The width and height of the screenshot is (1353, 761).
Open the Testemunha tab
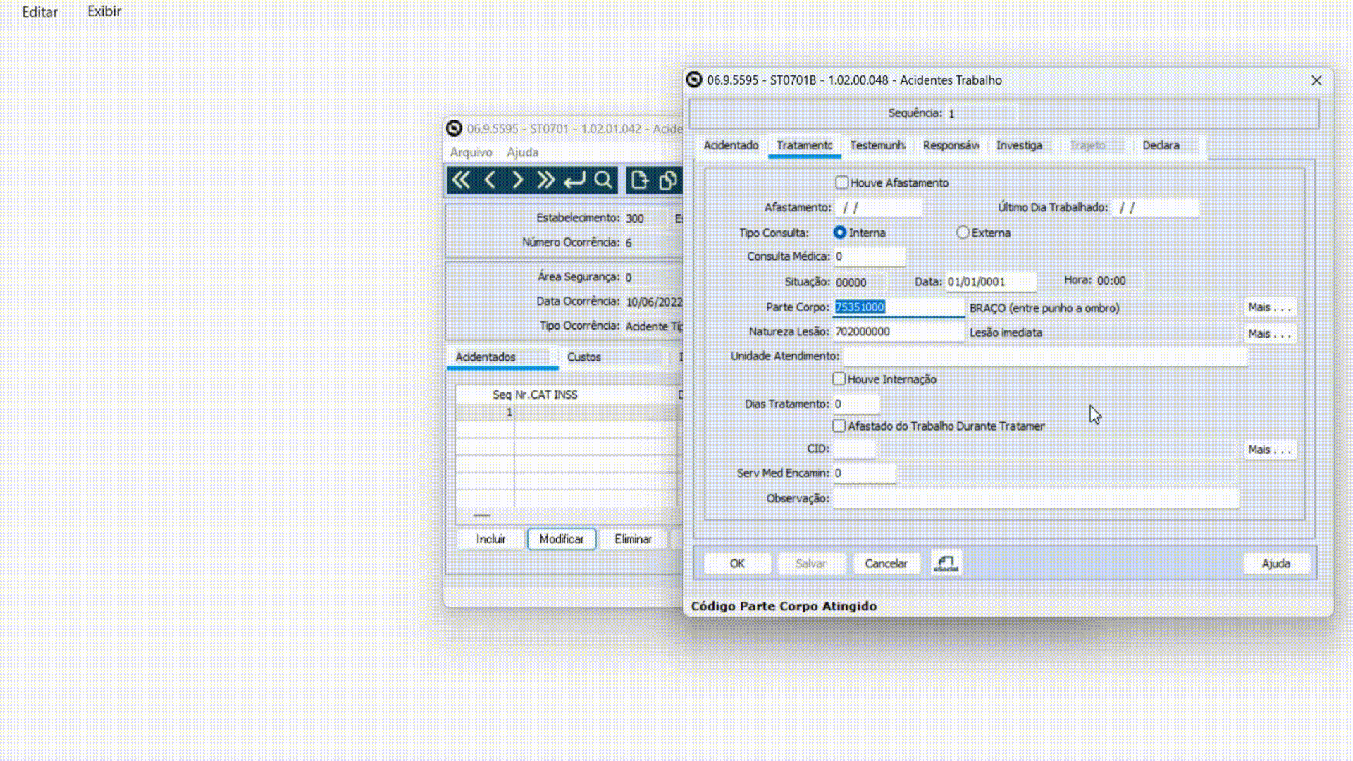click(877, 145)
